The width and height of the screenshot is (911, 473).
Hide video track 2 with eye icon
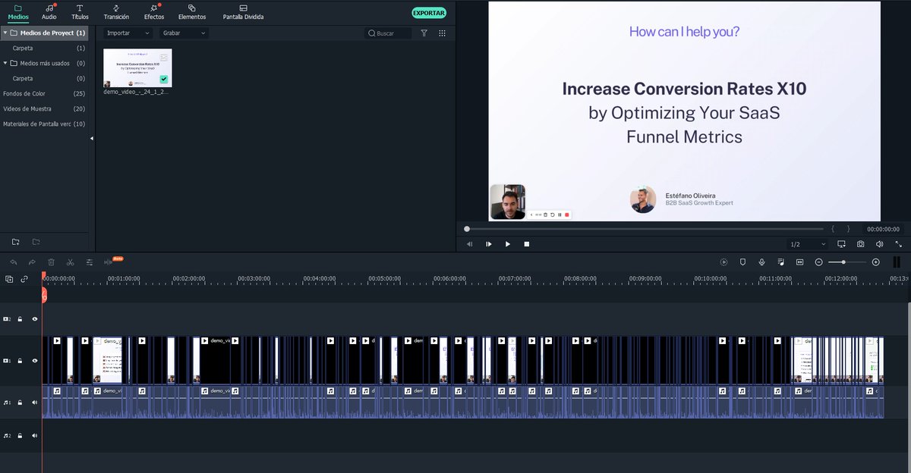[34, 319]
